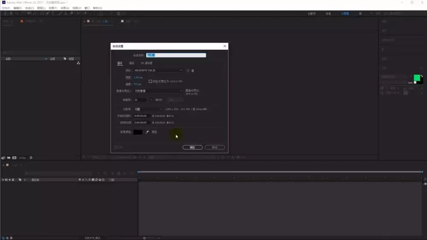427x240 pixels.
Task: Click the 确定 button
Action: [193, 147]
